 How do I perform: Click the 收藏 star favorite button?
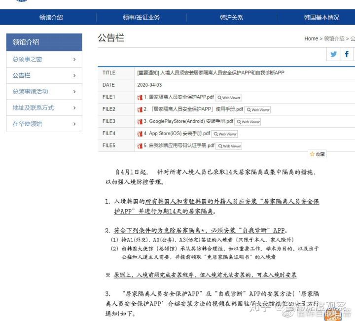317,154
